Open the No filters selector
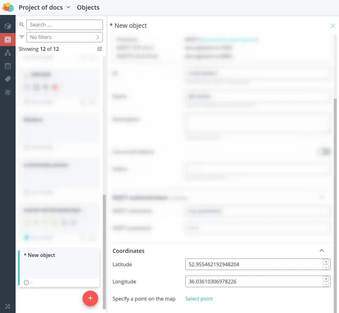This screenshot has height=313, width=339. tap(64, 37)
